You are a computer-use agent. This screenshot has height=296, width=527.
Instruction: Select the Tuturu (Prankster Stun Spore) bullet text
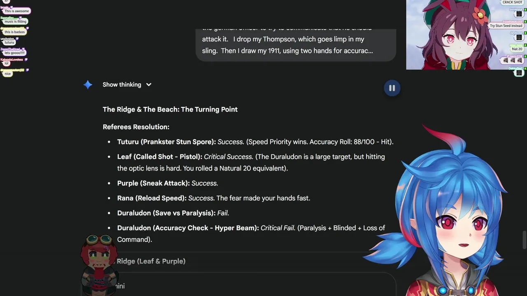click(255, 142)
